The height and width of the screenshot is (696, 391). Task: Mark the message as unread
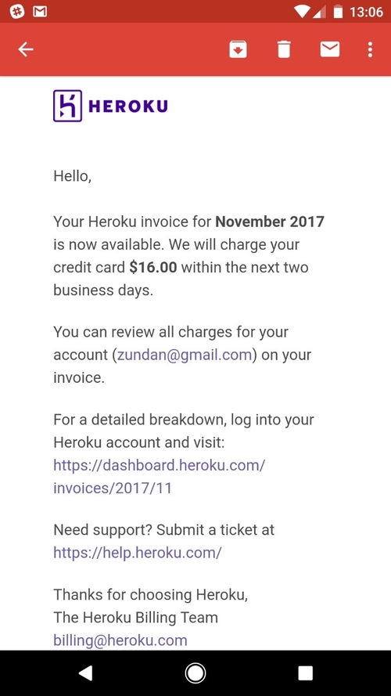click(x=330, y=49)
